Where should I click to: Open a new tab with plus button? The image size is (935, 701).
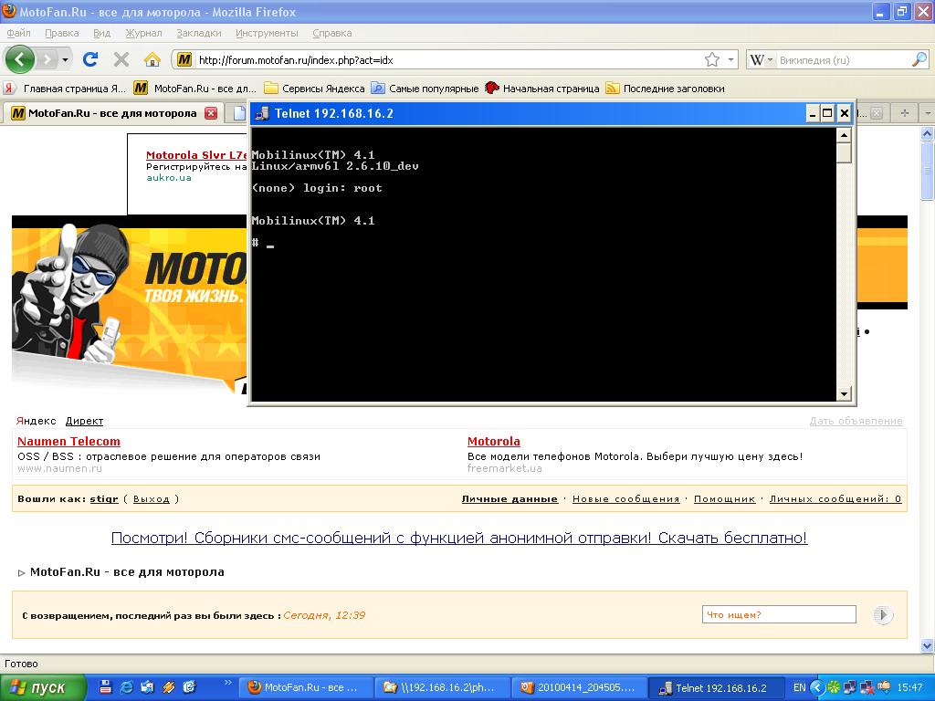click(x=905, y=112)
